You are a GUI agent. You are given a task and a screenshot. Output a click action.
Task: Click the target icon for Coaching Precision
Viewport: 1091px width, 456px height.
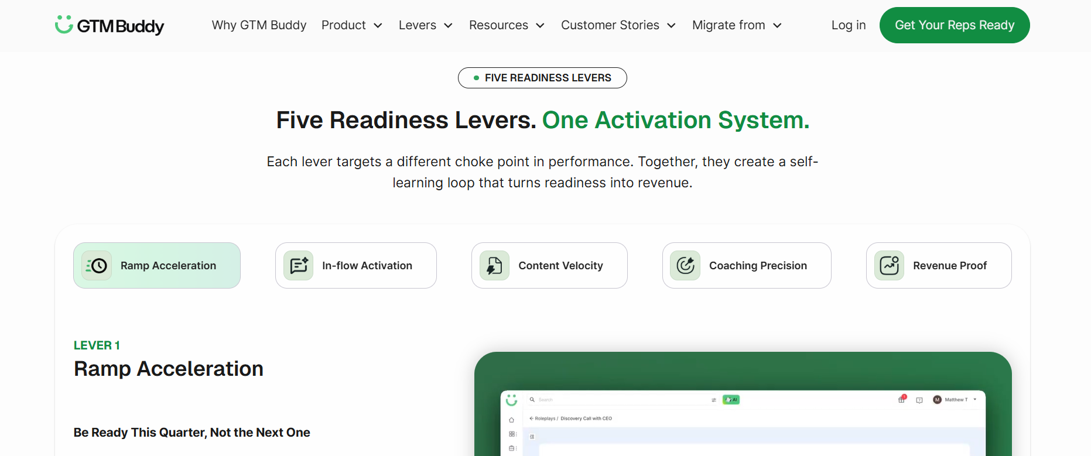point(685,266)
